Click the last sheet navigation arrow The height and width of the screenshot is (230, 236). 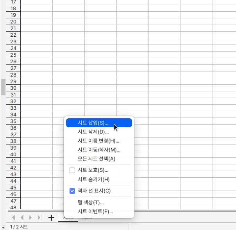pos(39,218)
